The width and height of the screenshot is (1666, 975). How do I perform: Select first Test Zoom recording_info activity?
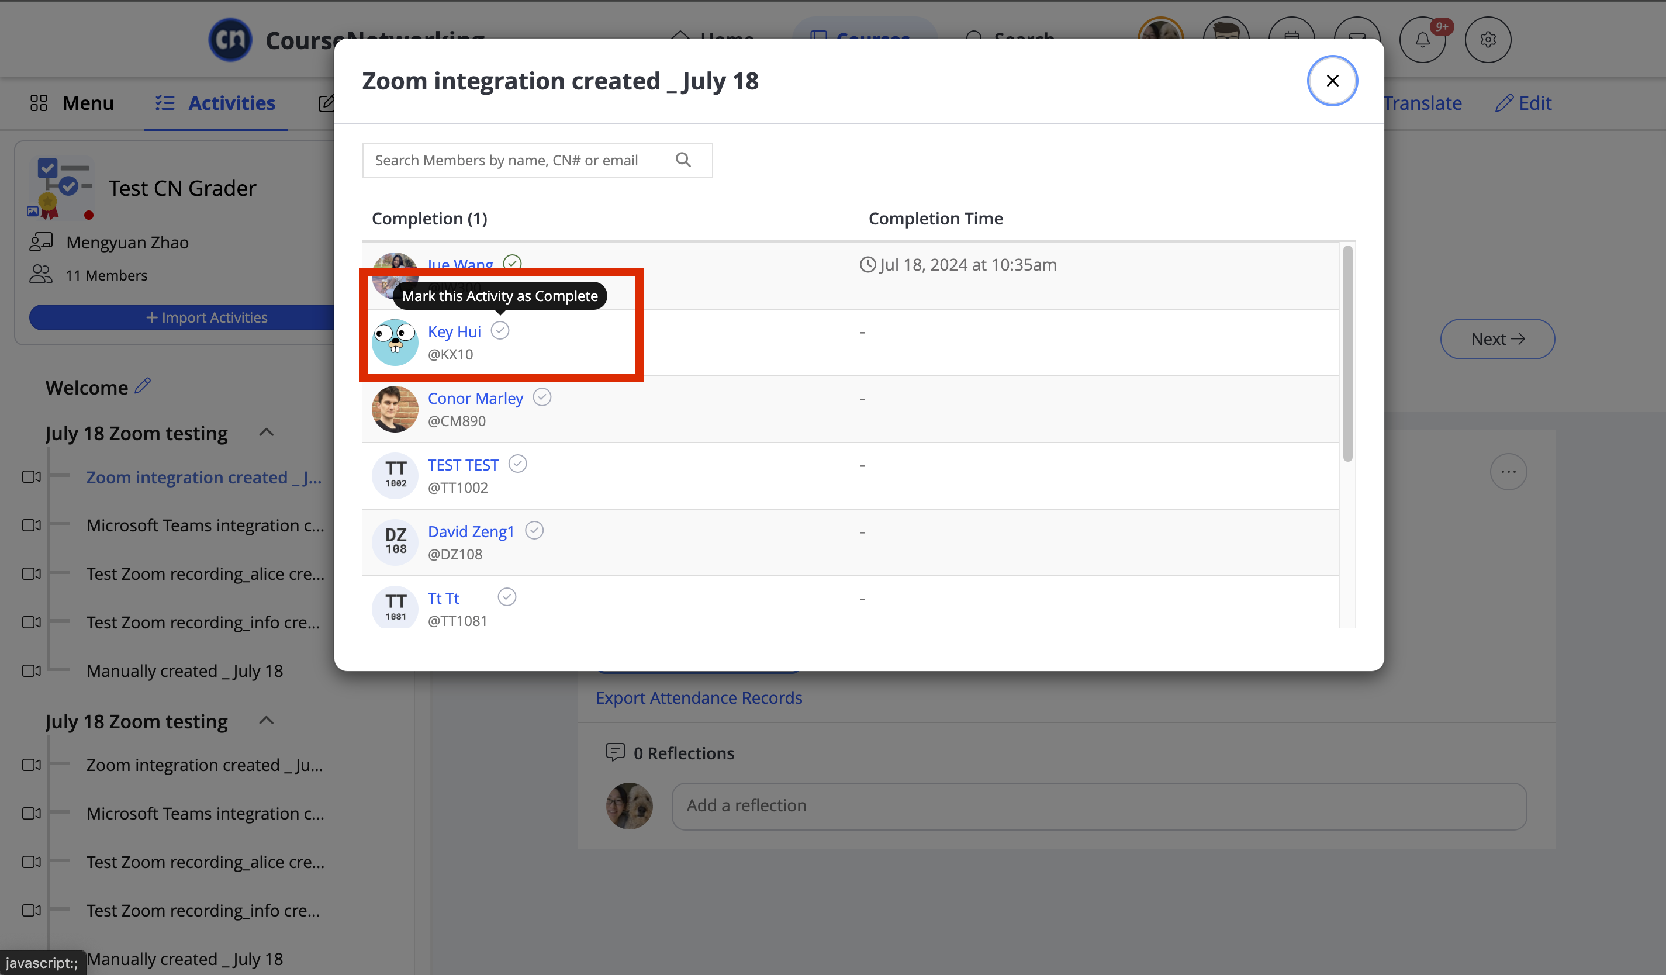coord(203,622)
